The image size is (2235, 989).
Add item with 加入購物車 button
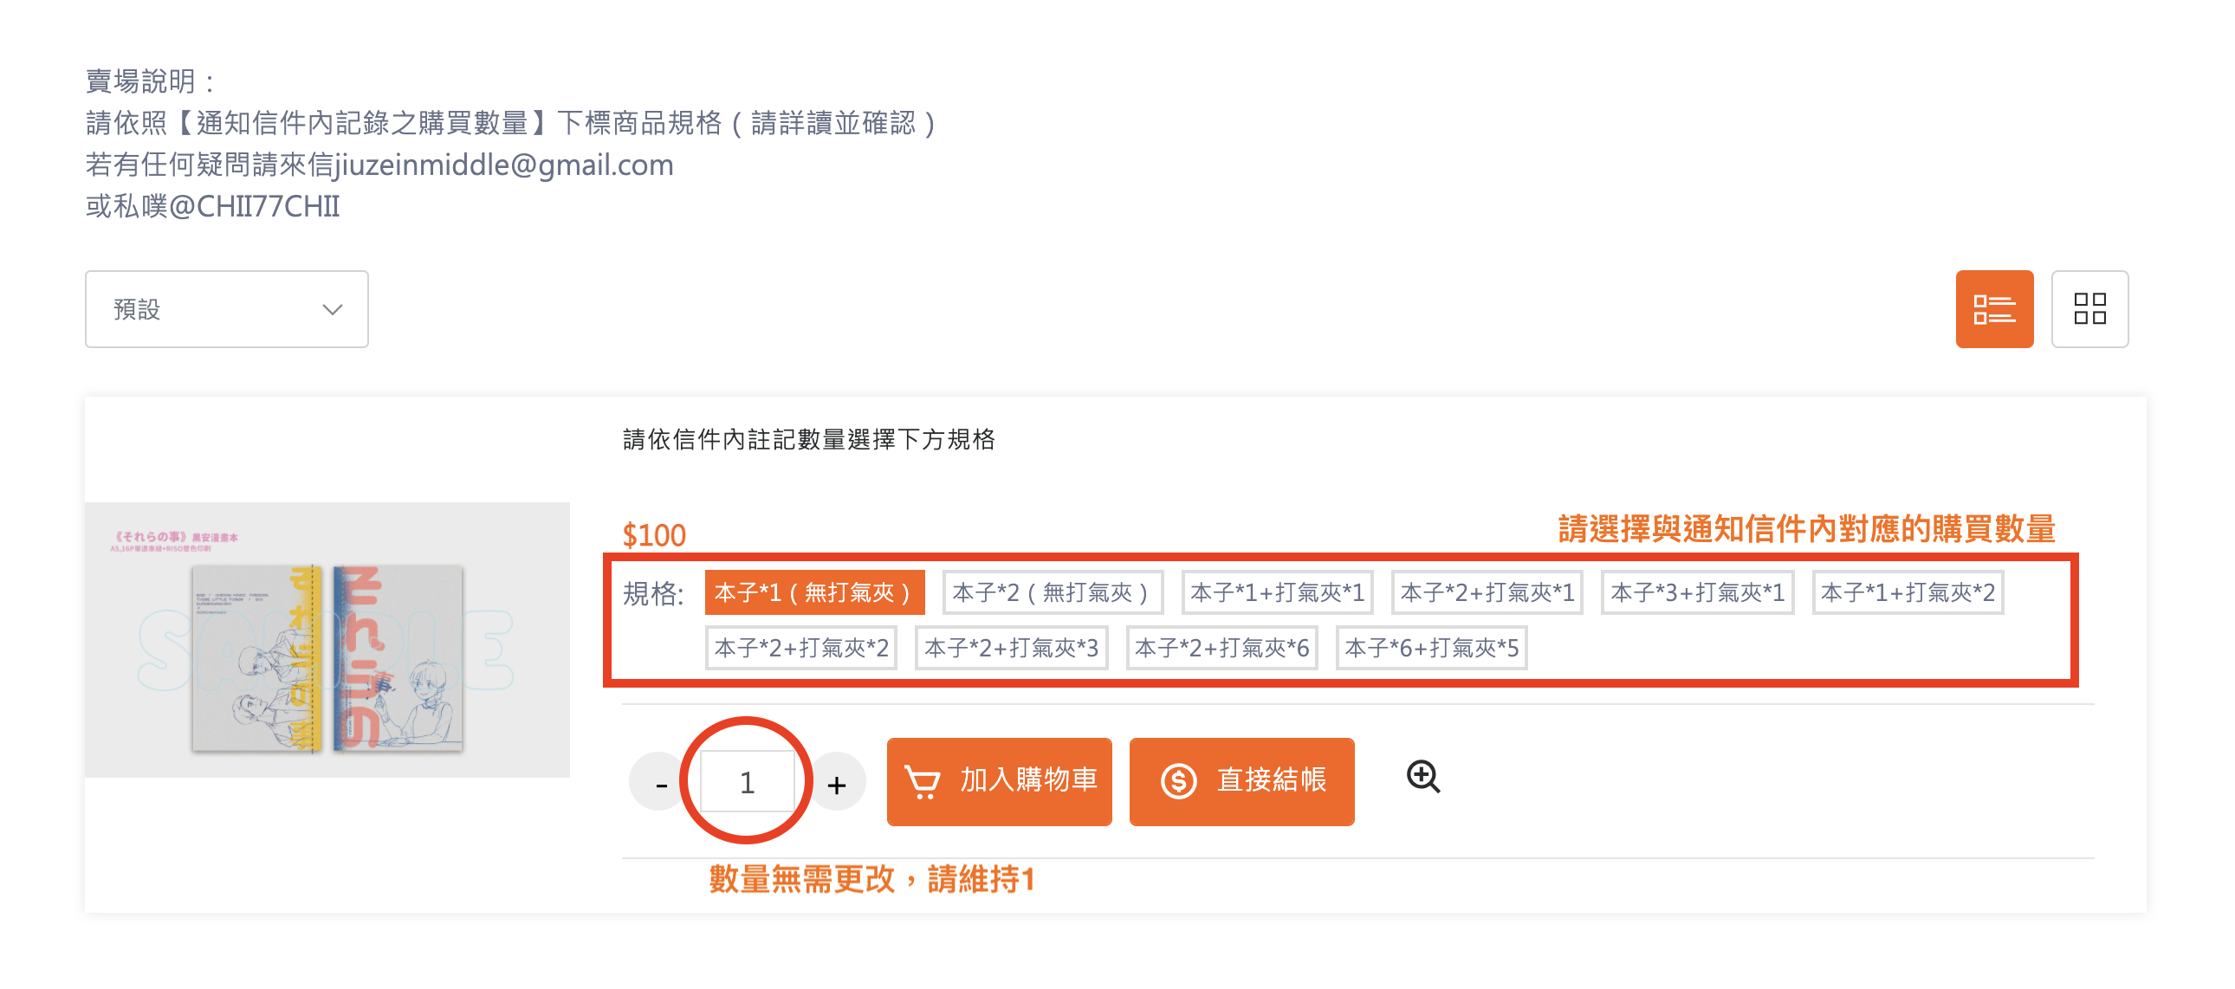pos(999,781)
